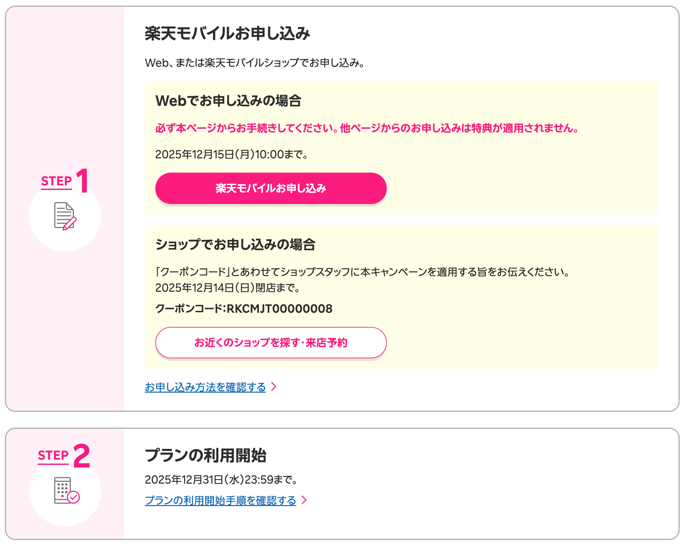684x544 pixels.
Task: Click the プランの利用開始 heading
Action: (x=205, y=455)
